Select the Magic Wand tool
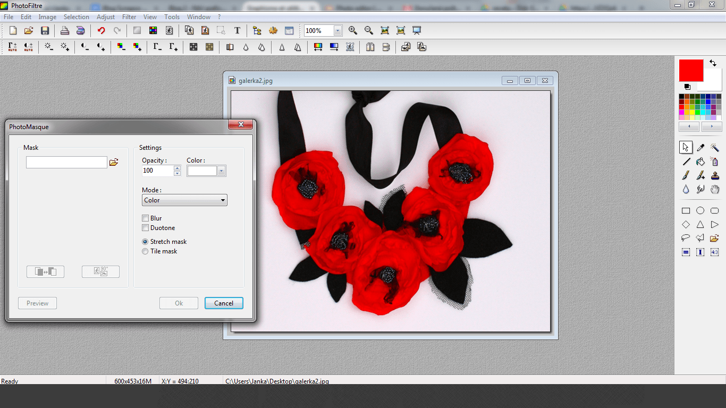 [x=715, y=148]
